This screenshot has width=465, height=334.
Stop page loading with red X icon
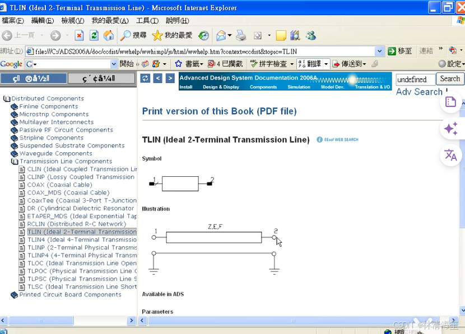[x=79, y=36]
